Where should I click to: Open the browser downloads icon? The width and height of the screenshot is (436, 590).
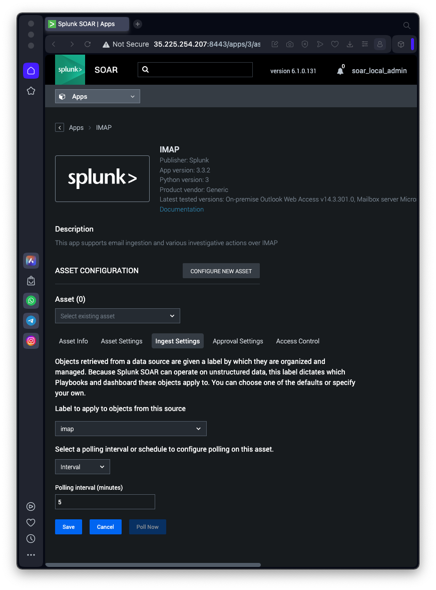(x=350, y=44)
